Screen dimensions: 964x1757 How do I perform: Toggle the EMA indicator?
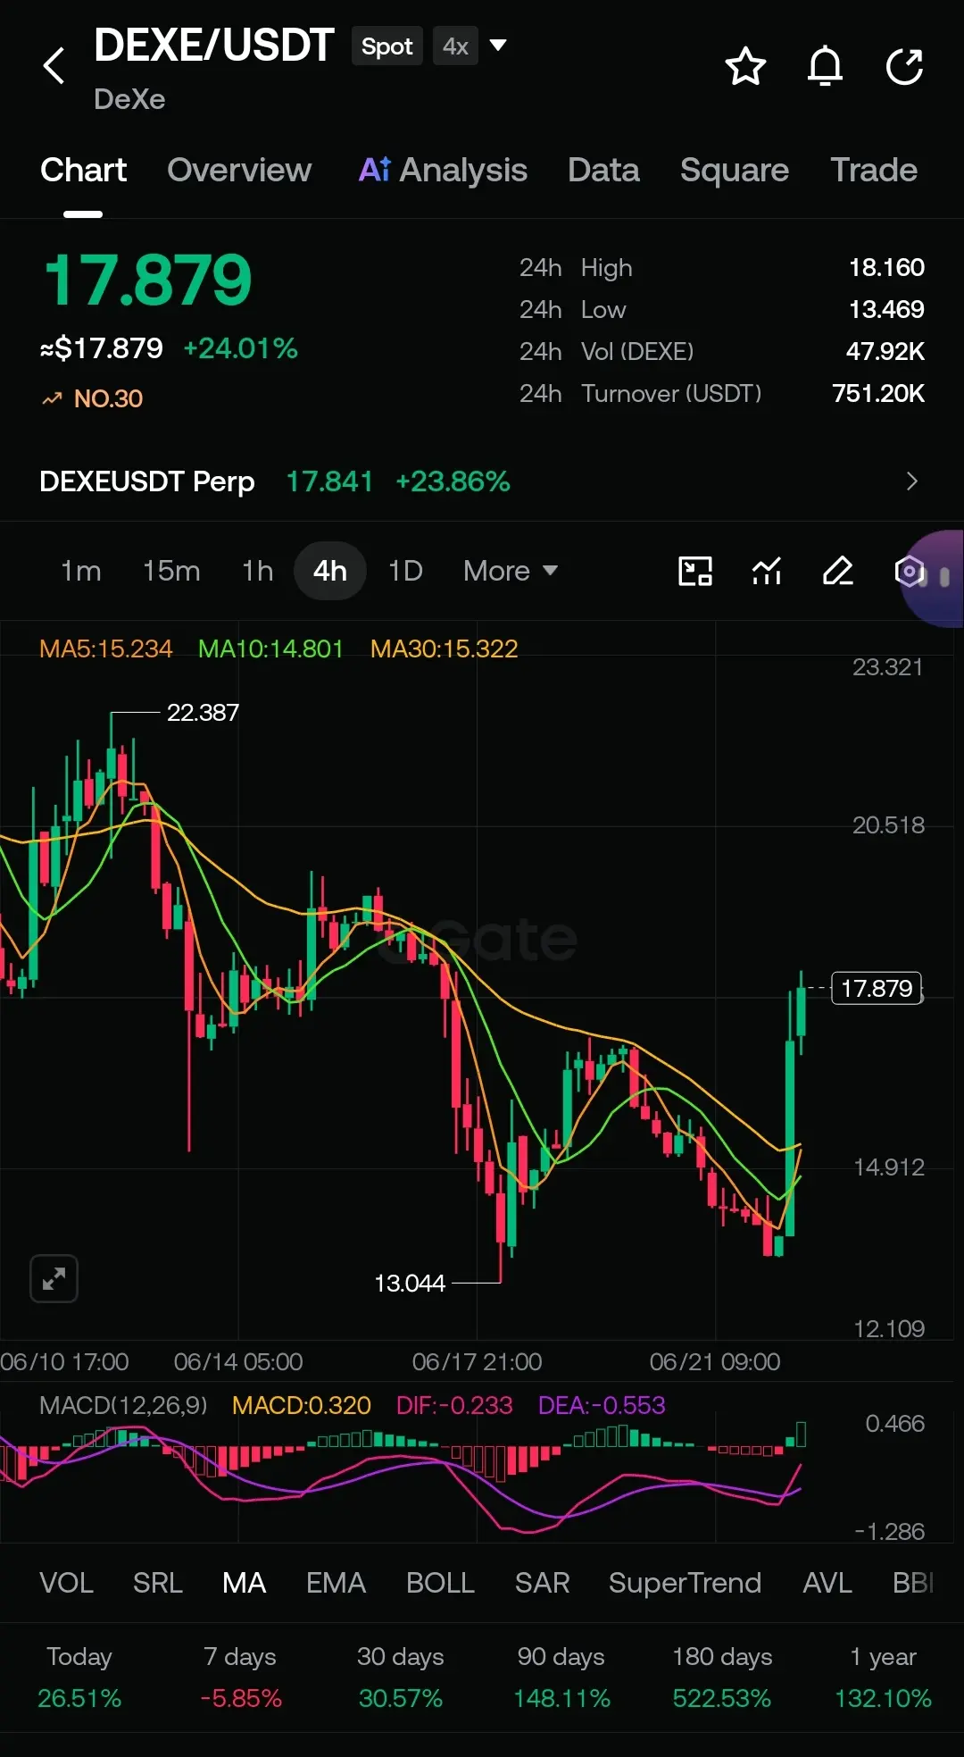tap(336, 1583)
